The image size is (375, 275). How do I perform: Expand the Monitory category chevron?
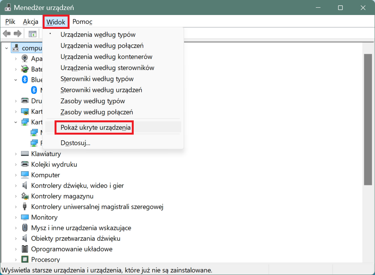pos(16,217)
